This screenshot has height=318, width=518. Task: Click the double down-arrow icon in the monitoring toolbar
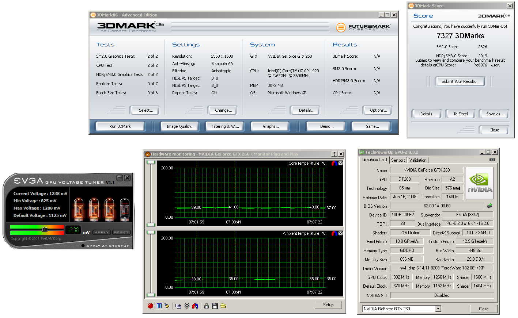click(x=187, y=306)
